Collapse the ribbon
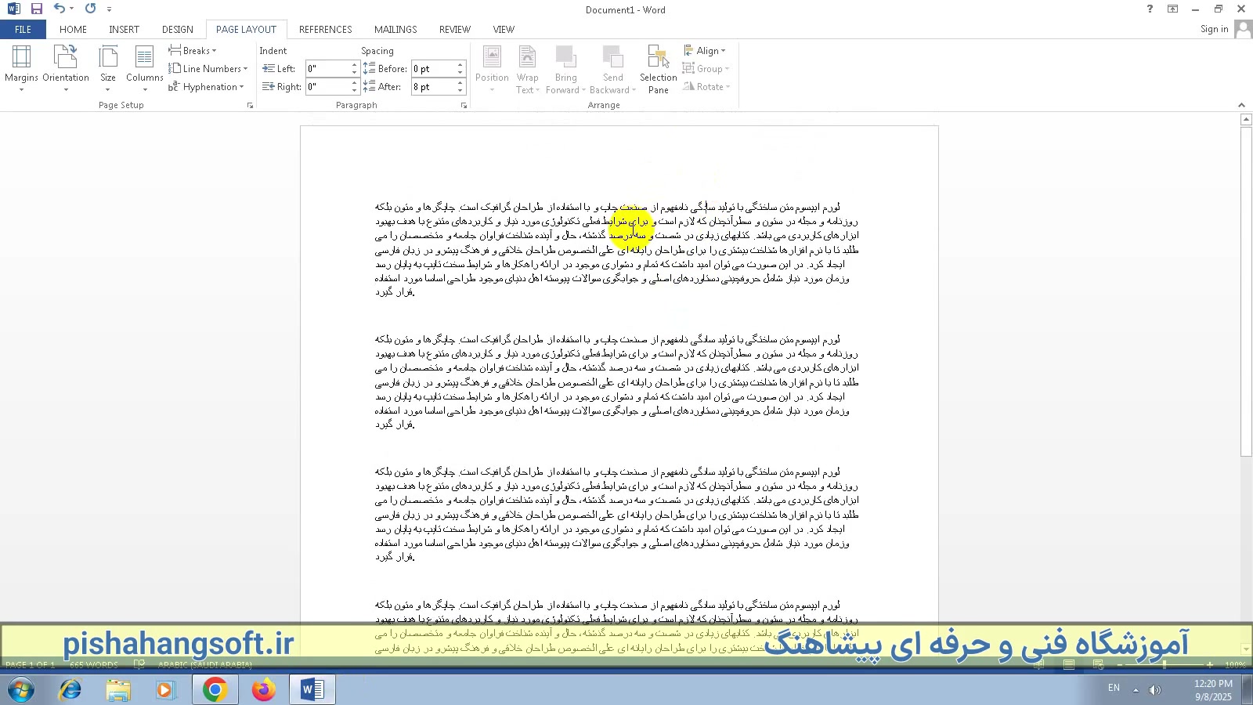The width and height of the screenshot is (1253, 705). (x=1241, y=105)
